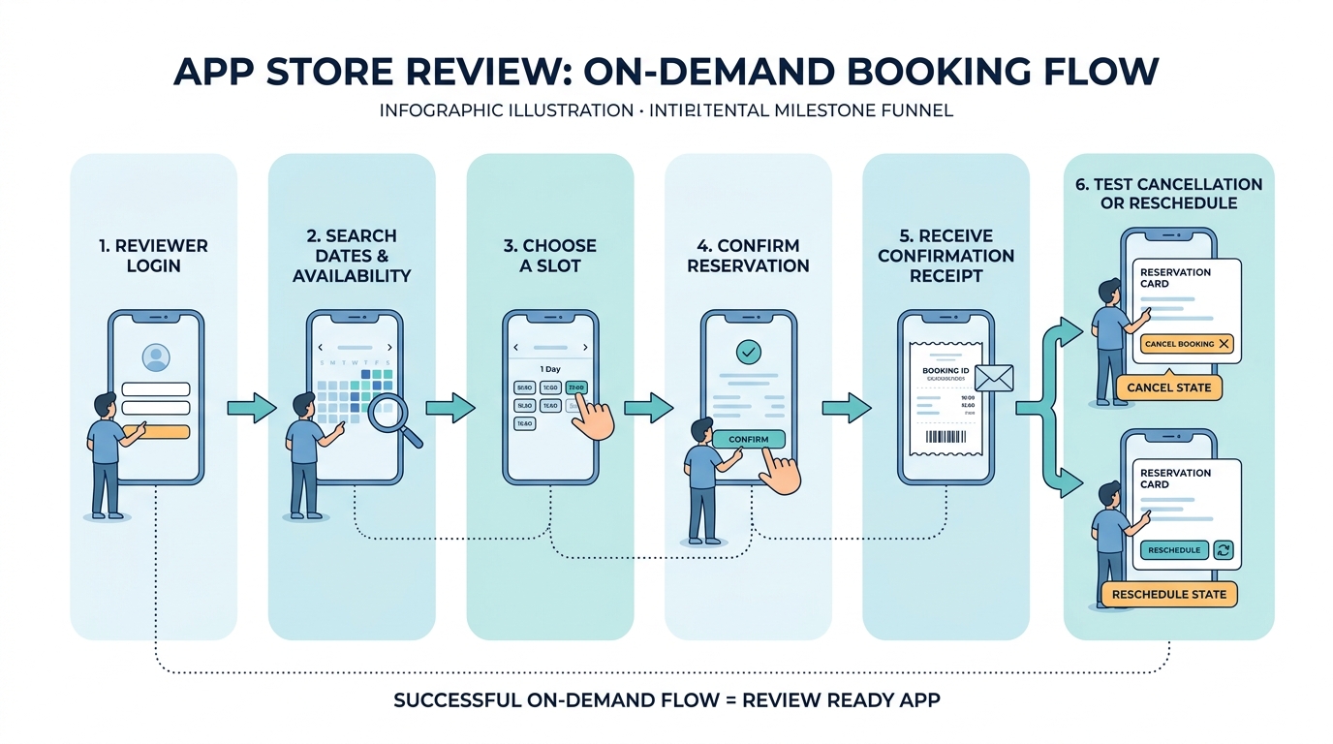
Task: Click previous-day chevron on slot picker phone
Action: point(516,347)
